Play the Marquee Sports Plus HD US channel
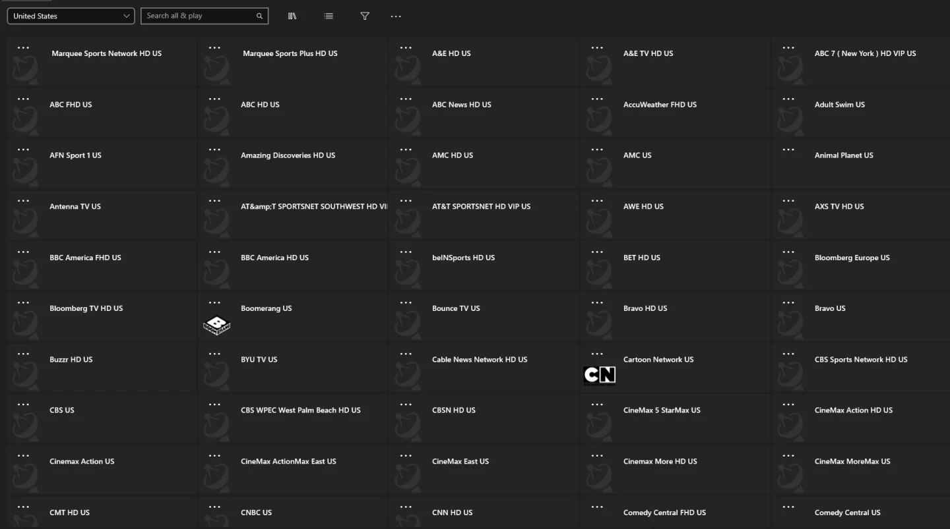This screenshot has width=950, height=529. [290, 53]
